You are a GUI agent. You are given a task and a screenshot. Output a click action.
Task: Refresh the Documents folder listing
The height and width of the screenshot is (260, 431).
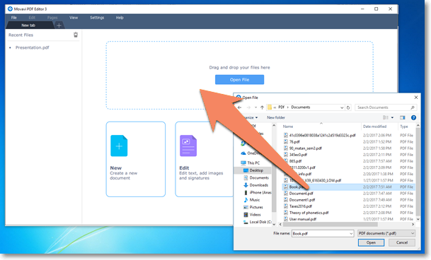[348, 107]
